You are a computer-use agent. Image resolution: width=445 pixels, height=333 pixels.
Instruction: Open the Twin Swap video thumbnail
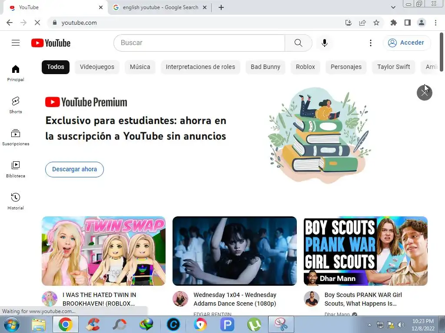[x=103, y=251]
